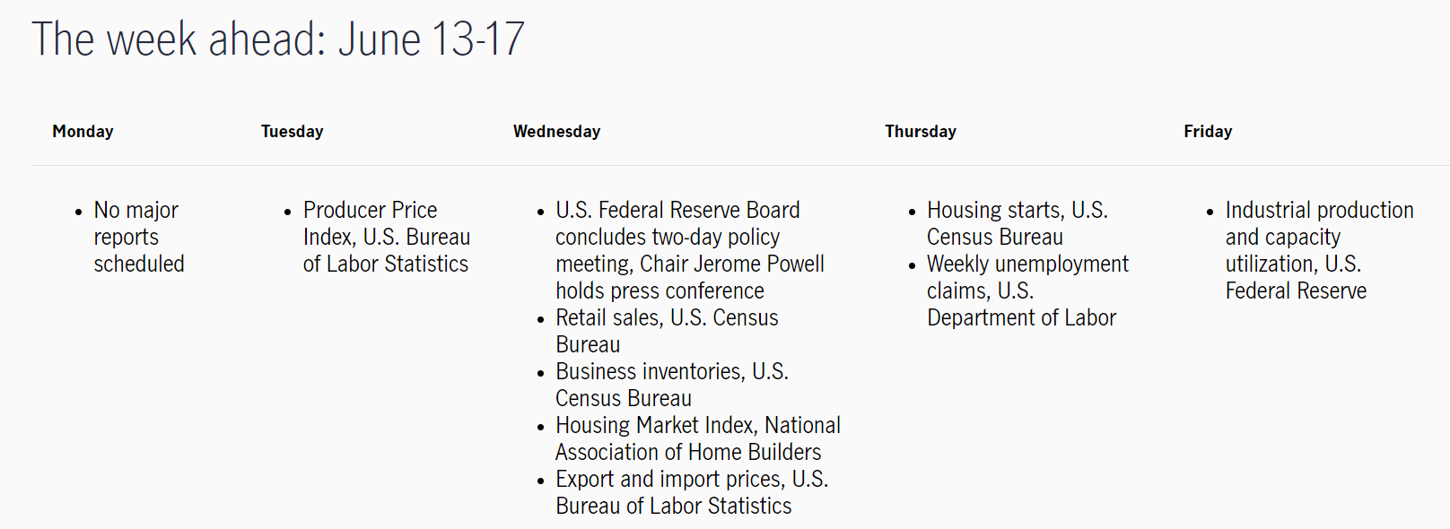Click 'Department of Labor' text under Thursday
The image size is (1450, 529).
1021,317
